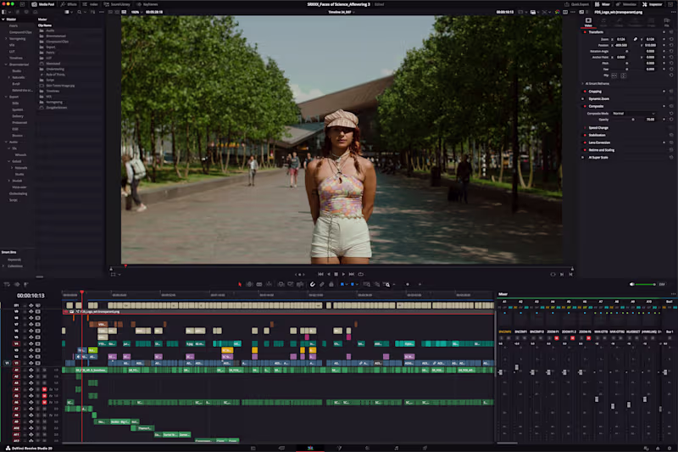
Task: Click the flip vertical icon
Action: click(x=623, y=75)
